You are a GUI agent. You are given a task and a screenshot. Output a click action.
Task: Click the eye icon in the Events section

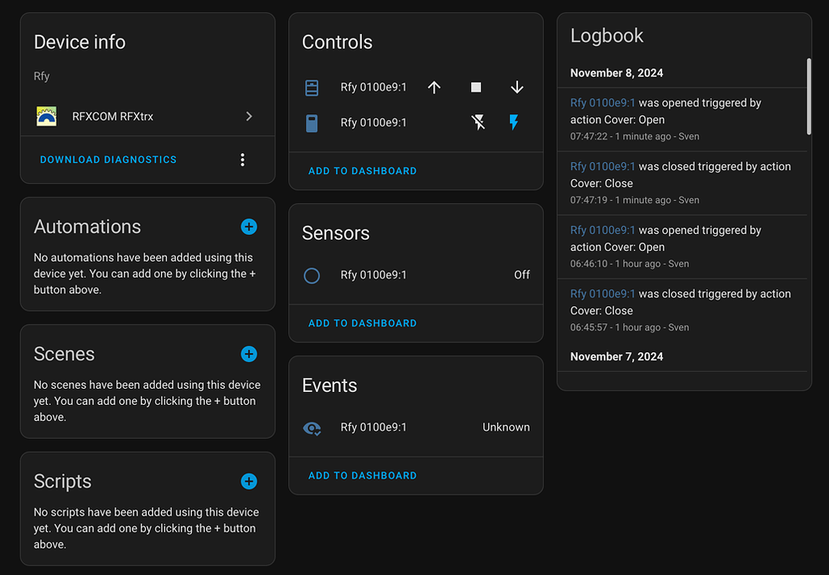pyautogui.click(x=312, y=427)
